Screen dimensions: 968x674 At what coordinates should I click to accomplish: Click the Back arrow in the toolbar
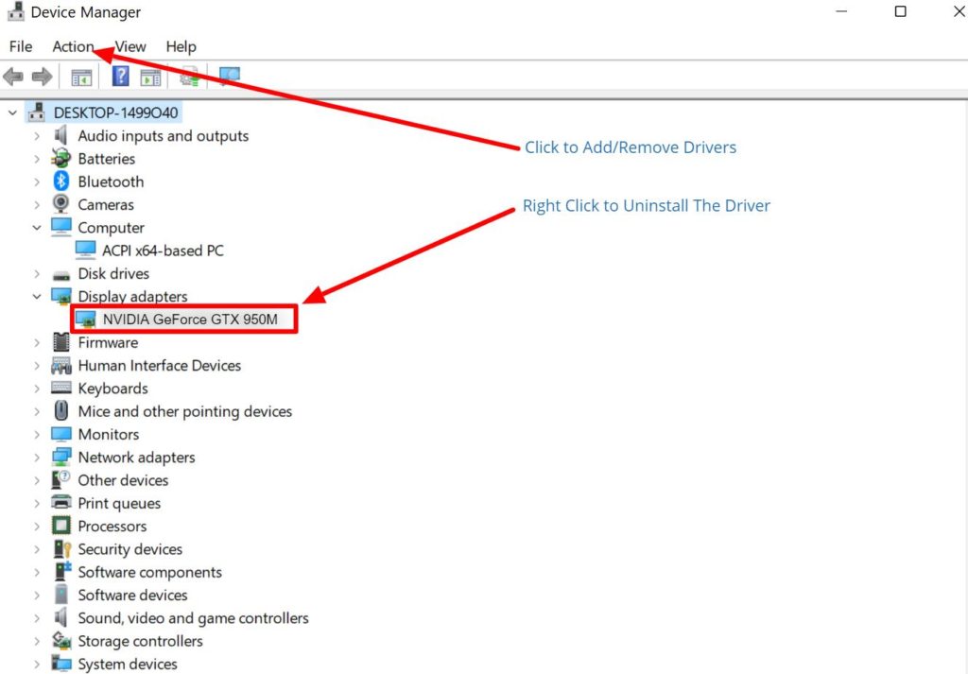click(13, 78)
